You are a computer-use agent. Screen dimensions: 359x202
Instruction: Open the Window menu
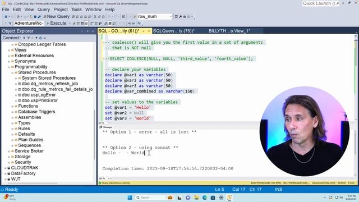(94, 10)
